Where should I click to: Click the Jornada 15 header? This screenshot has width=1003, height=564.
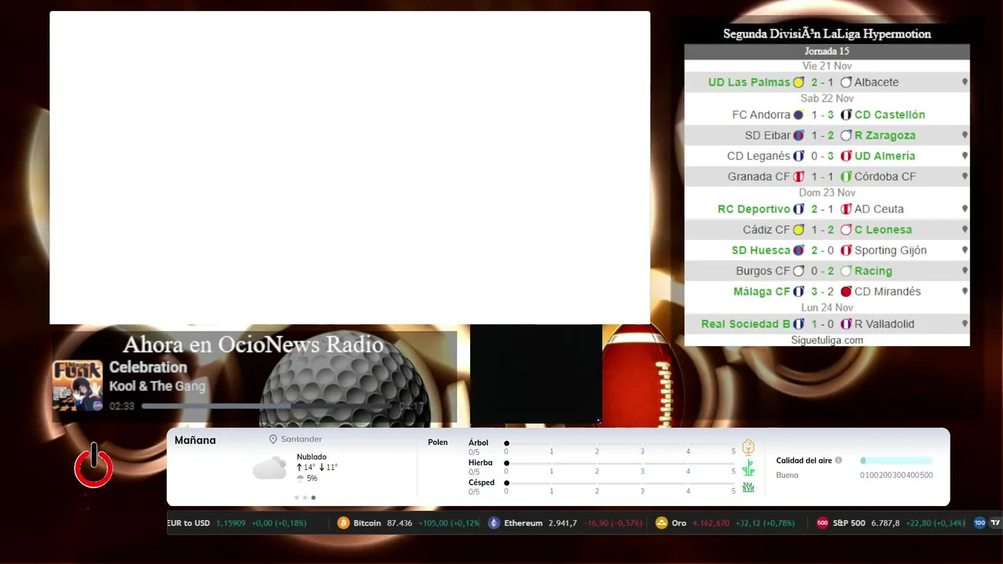[827, 51]
